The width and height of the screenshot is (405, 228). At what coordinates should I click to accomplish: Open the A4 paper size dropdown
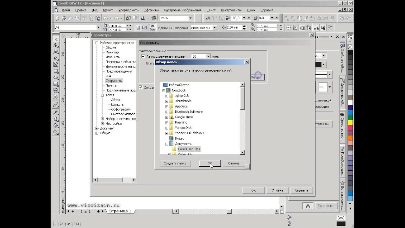click(98, 28)
